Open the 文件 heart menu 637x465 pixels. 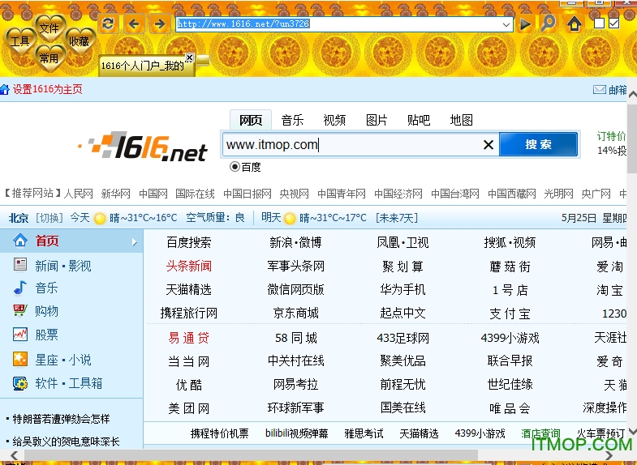point(49,28)
